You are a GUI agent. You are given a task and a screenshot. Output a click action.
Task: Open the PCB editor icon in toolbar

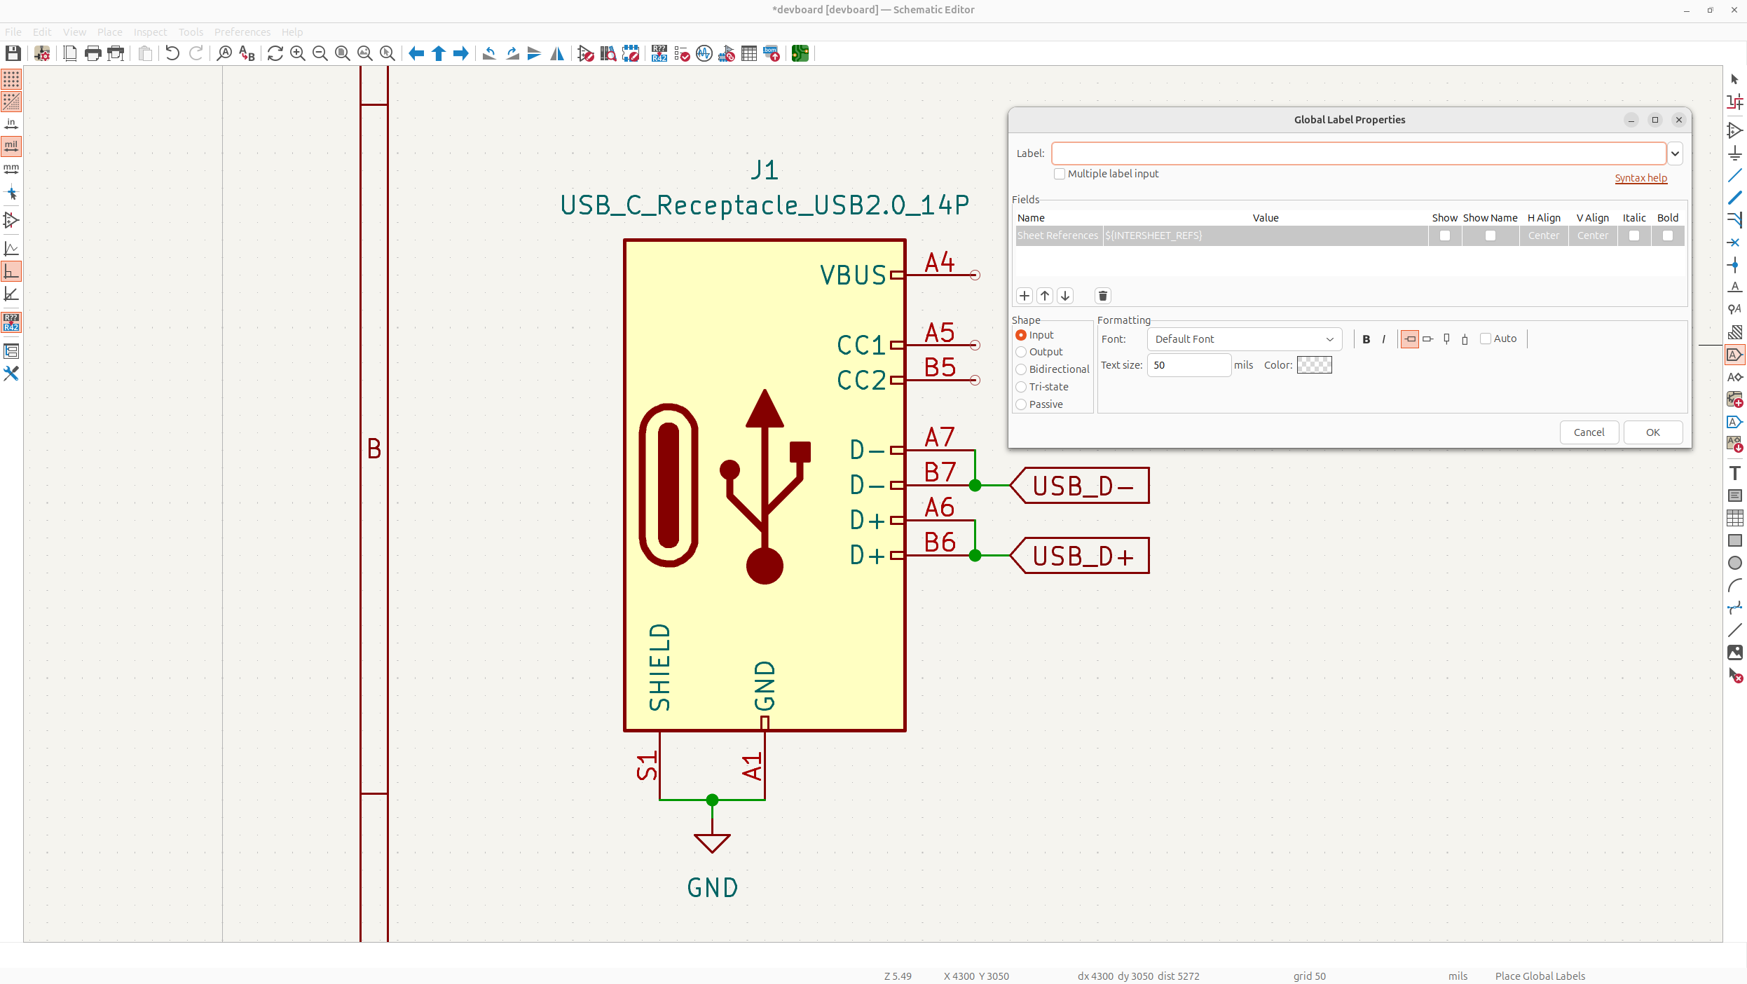tap(800, 53)
